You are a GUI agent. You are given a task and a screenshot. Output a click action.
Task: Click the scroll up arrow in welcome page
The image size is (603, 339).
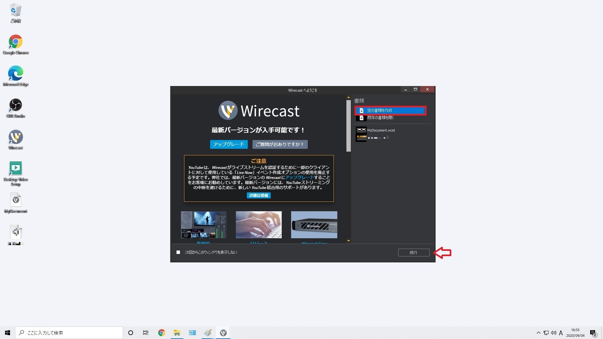tap(348, 98)
